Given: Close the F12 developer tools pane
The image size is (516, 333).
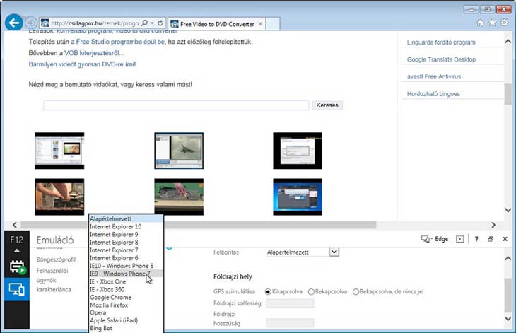Looking at the screenshot, I should [x=505, y=239].
